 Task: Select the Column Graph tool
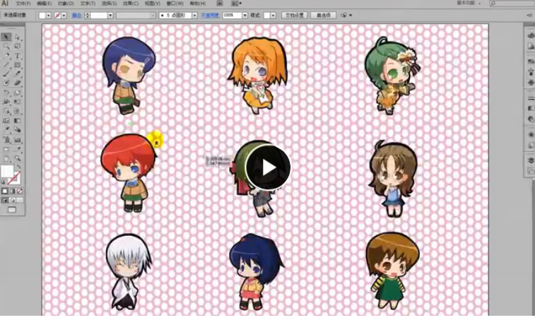click(18, 139)
